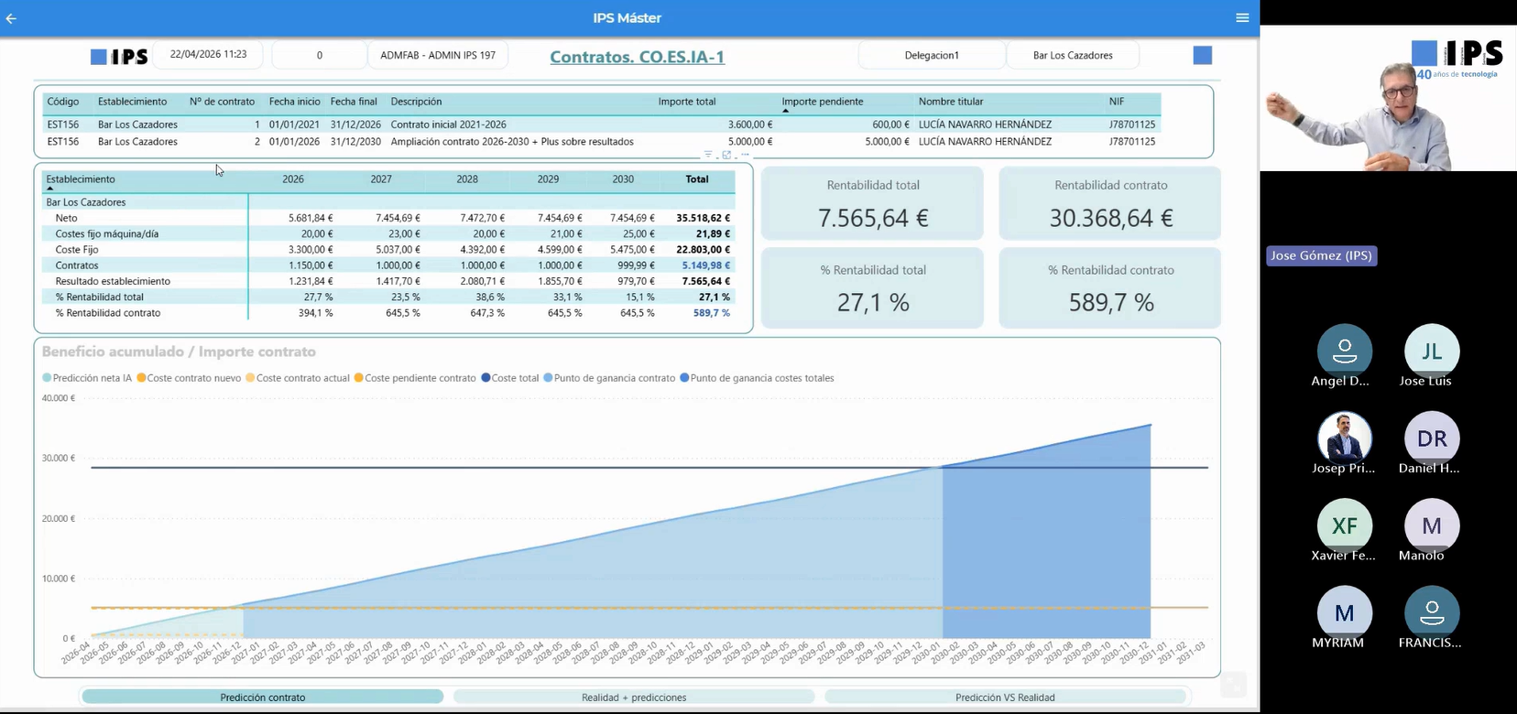Click the Bar Los Cazadores header box
The image size is (1517, 714).
click(1073, 55)
